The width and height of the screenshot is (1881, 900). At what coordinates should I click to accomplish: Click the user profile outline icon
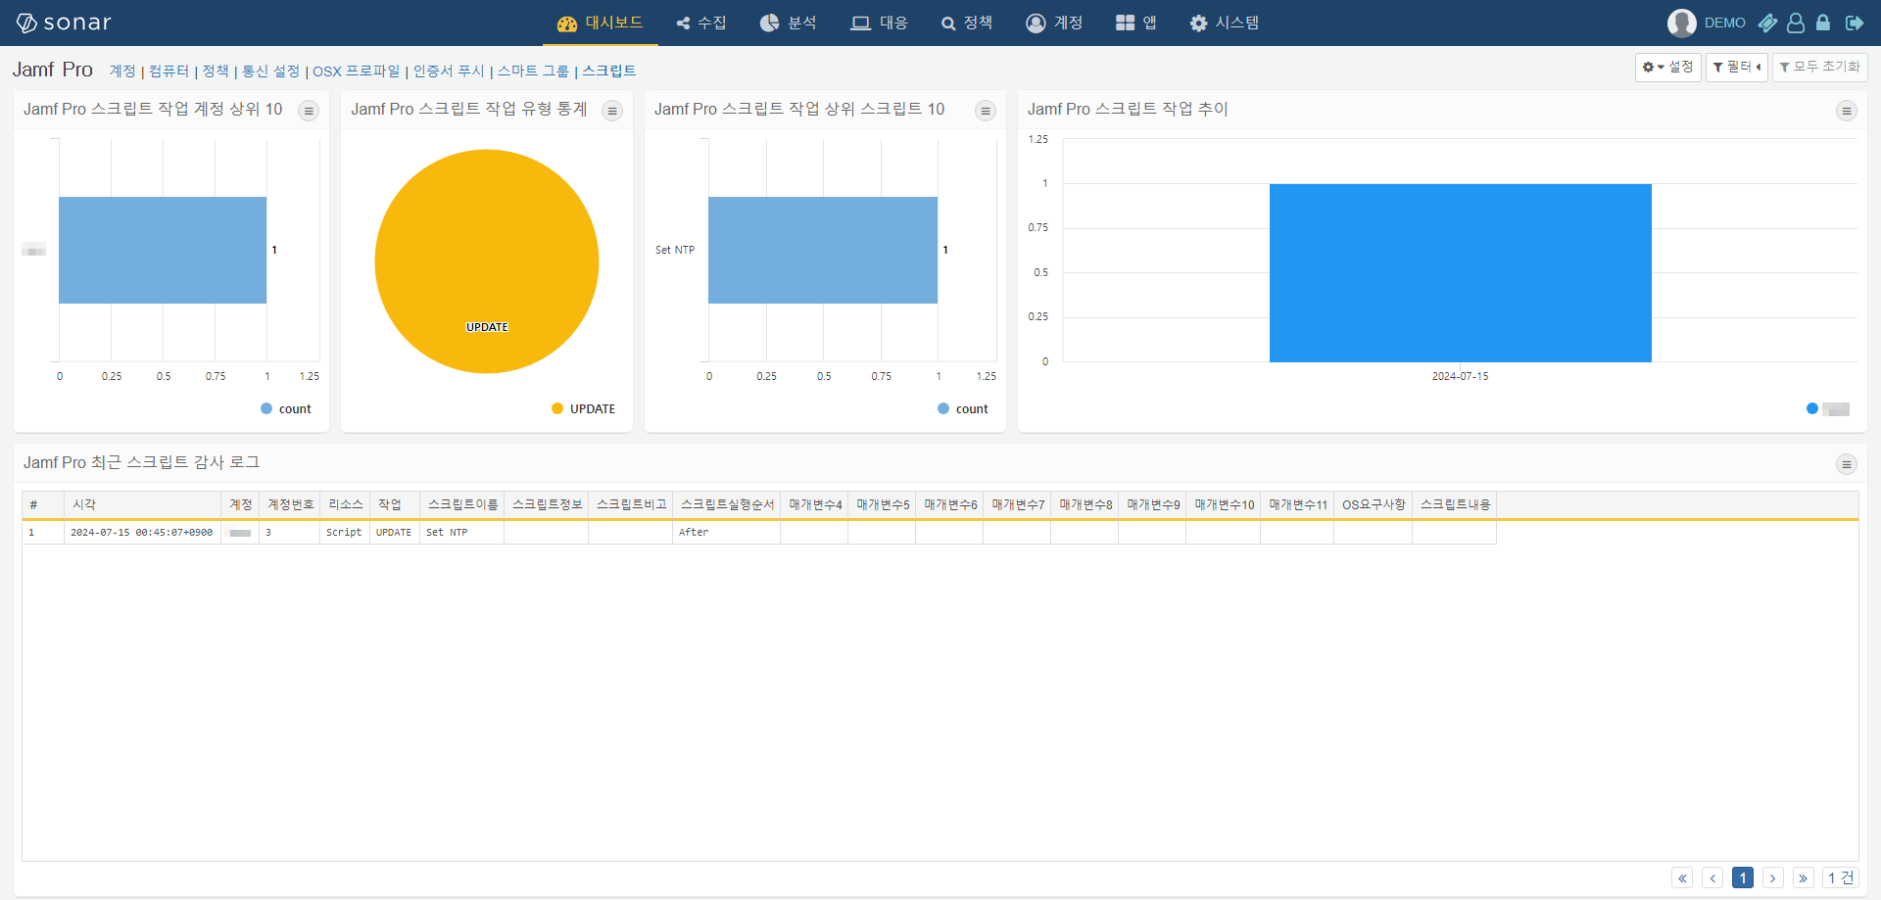coord(1796,23)
